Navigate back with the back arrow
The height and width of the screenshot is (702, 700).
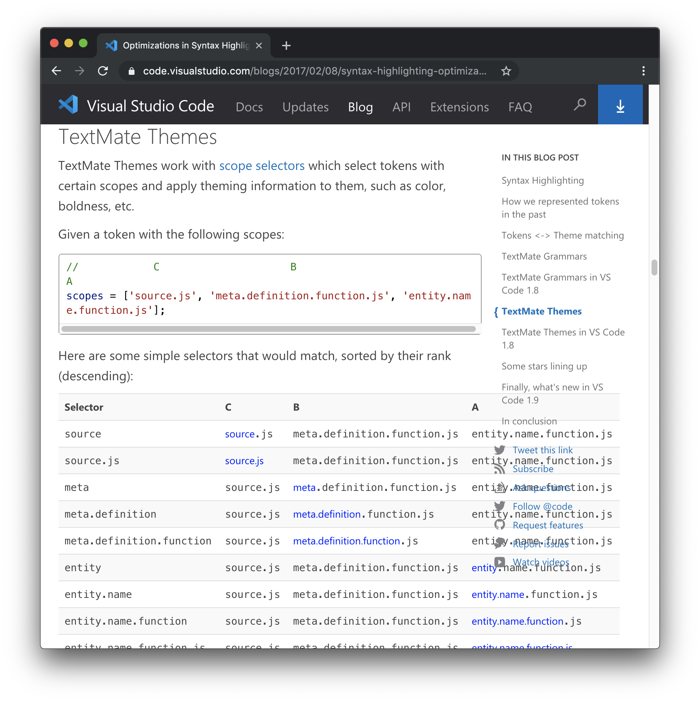pyautogui.click(x=56, y=71)
